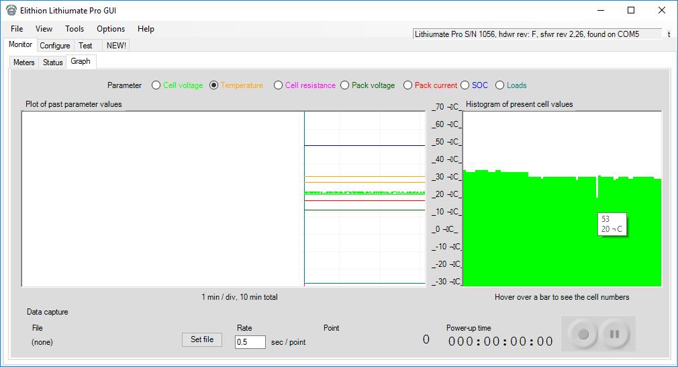Open the Tools menu

pos(75,29)
